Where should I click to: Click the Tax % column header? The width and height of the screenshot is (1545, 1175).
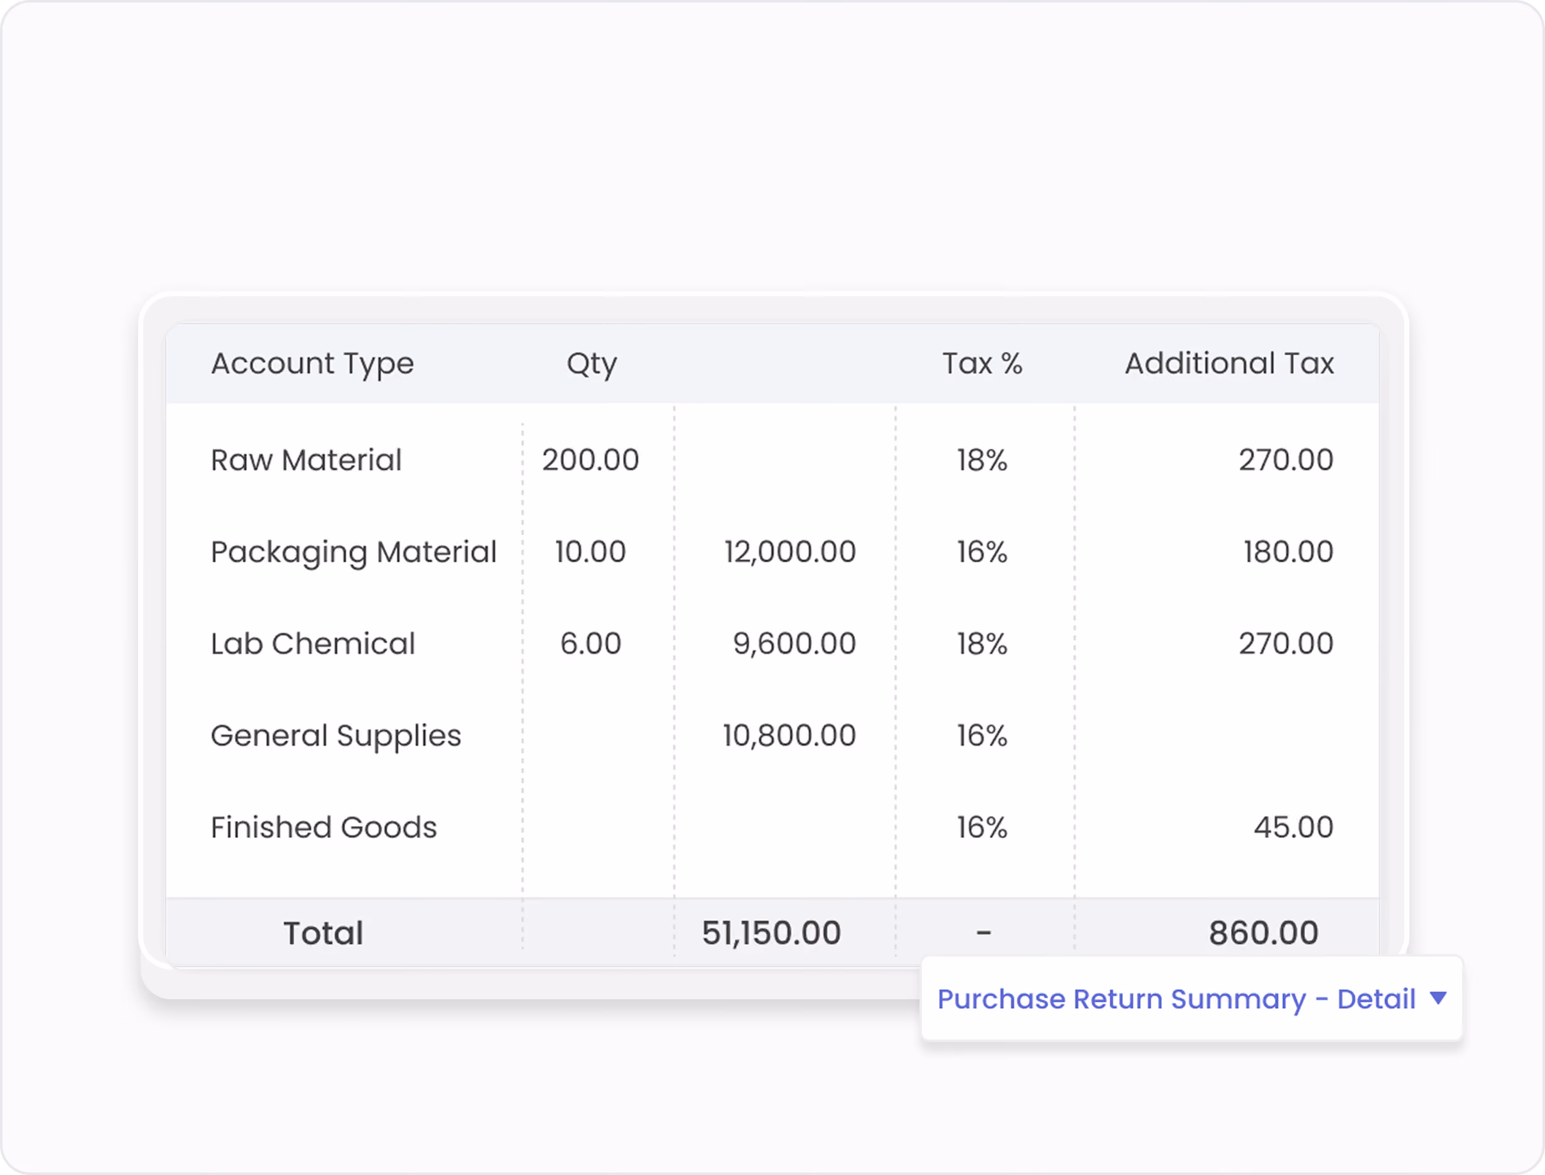click(x=982, y=363)
